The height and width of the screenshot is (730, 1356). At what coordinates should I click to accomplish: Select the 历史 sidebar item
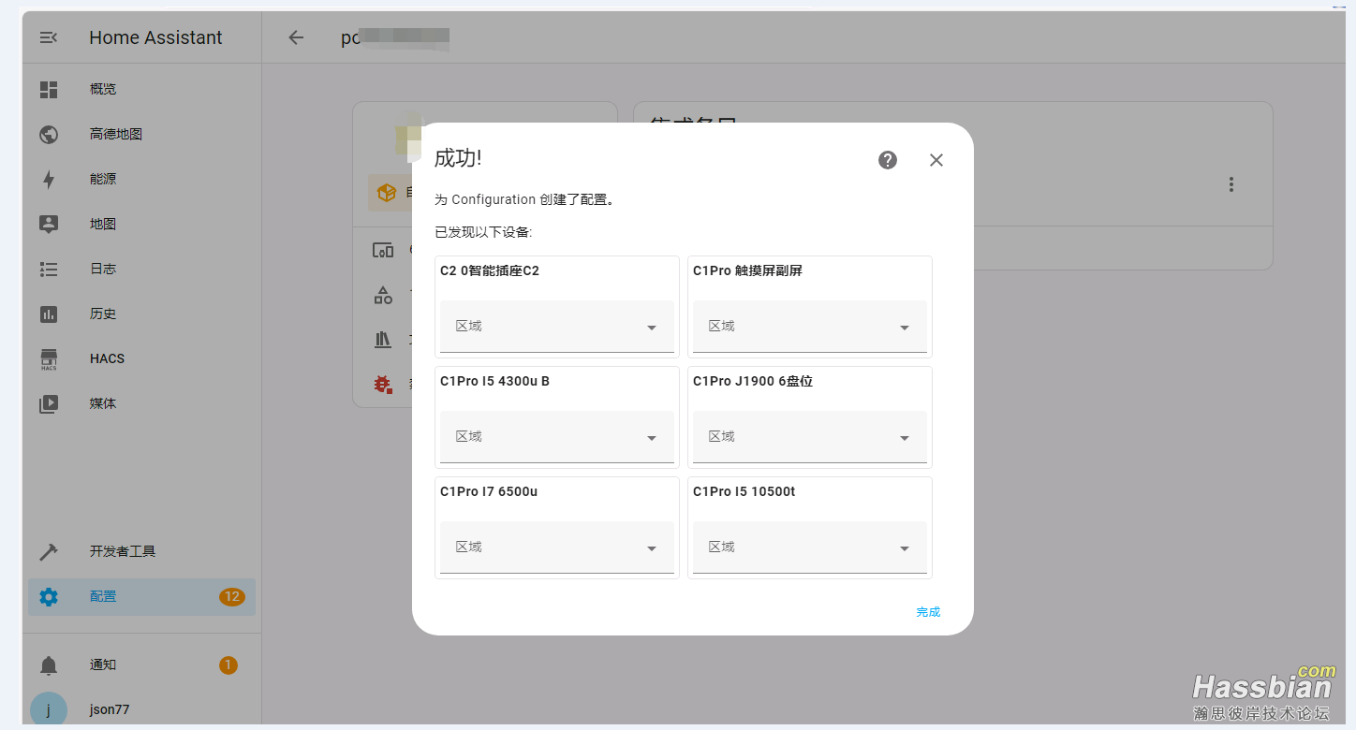coord(141,314)
